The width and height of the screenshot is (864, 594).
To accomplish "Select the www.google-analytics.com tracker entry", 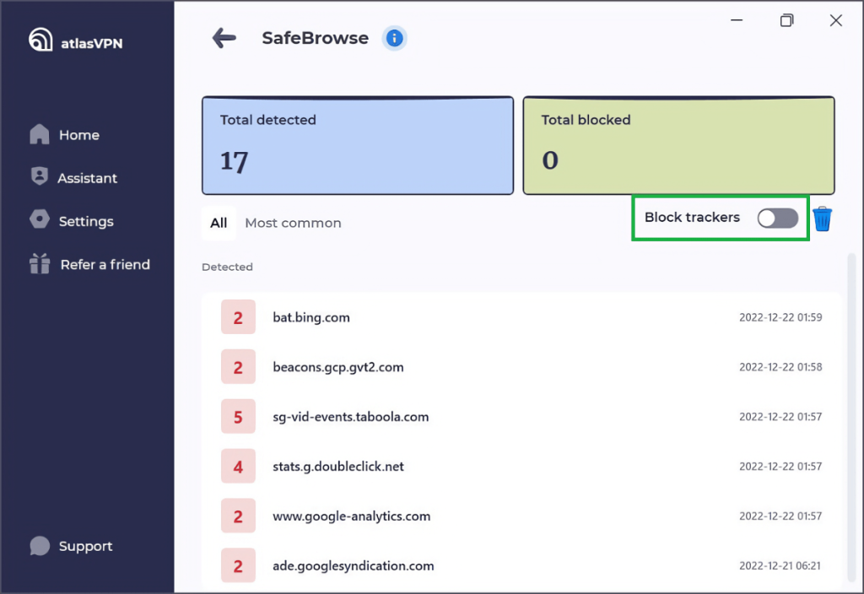I will tap(521, 516).
